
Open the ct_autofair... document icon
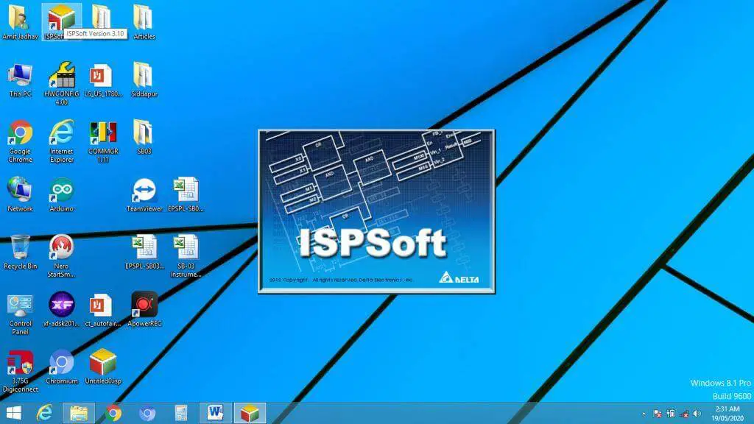click(x=103, y=310)
